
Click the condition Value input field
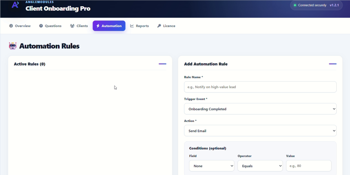[x=309, y=166]
